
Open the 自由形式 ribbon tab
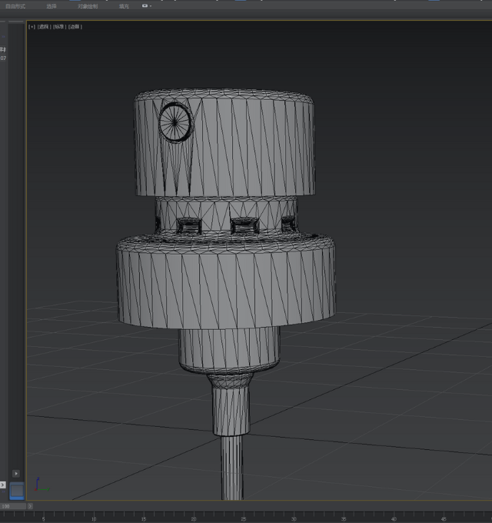click(15, 6)
